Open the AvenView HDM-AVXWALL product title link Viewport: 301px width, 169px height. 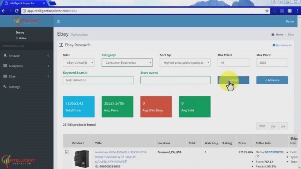121,157
